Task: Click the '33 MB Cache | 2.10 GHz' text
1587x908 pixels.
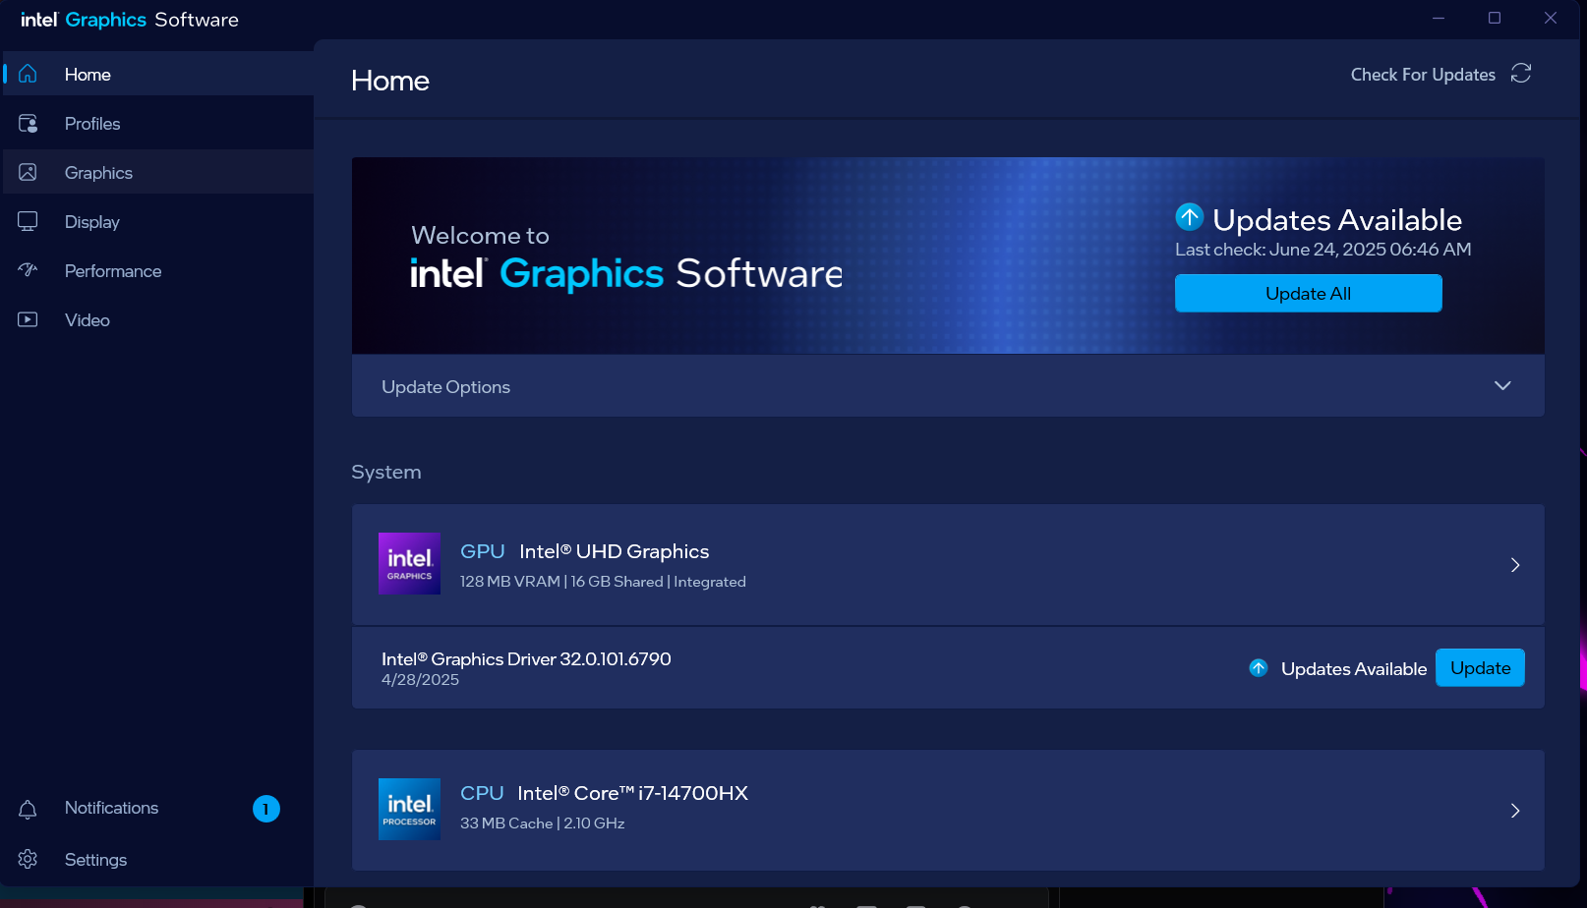Action: 542,823
